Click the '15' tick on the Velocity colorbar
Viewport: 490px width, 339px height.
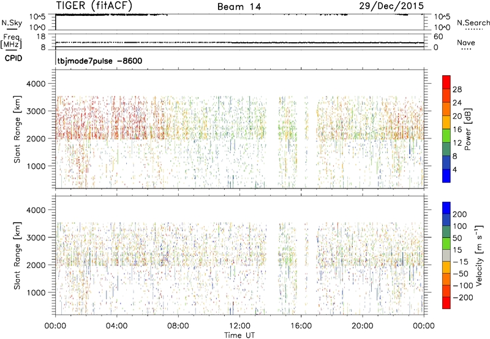point(457,250)
